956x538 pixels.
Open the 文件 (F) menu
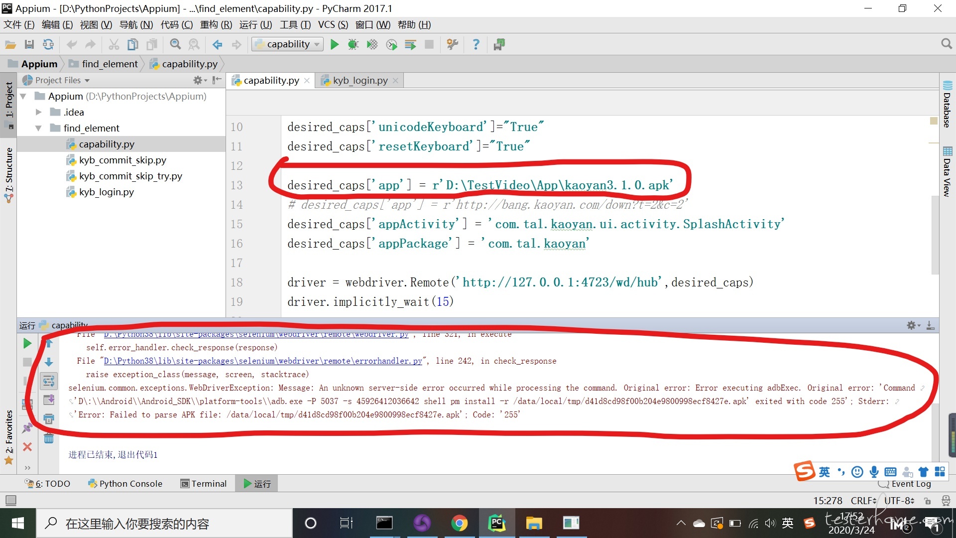19,24
